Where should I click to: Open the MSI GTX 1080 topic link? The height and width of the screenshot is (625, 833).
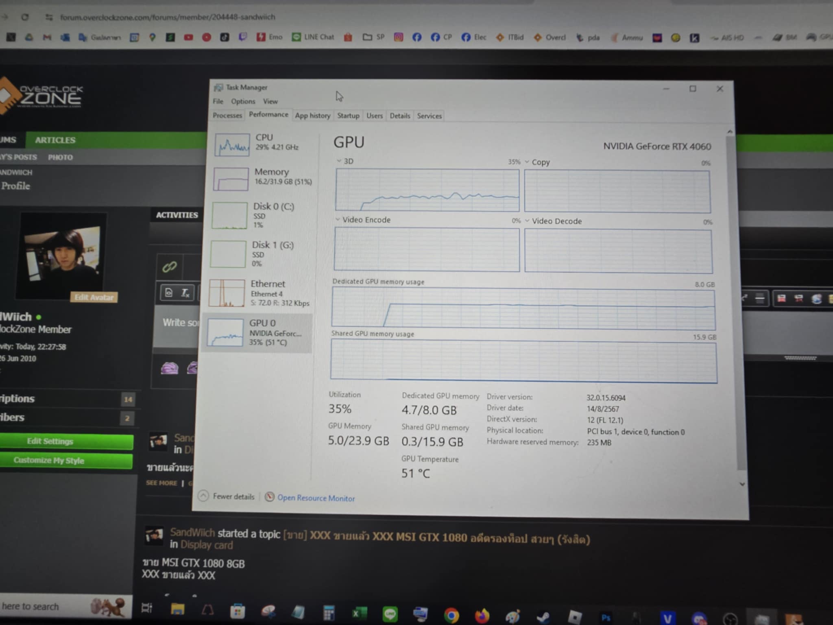pos(436,537)
